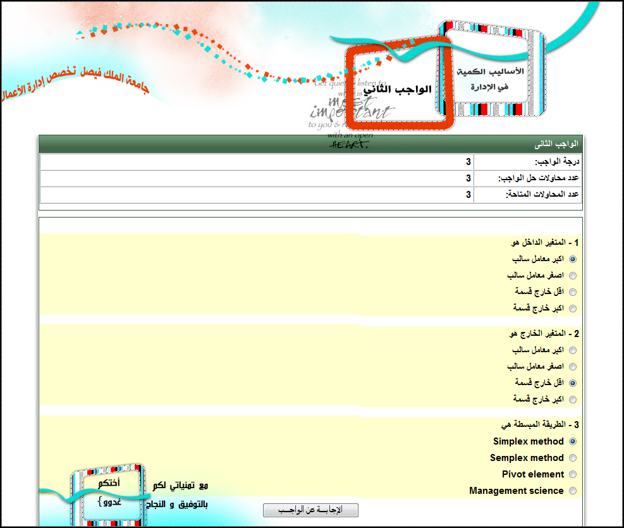Select 'اصغر معامل سالب' radio in question 2
624x528 pixels.
pos(573,367)
